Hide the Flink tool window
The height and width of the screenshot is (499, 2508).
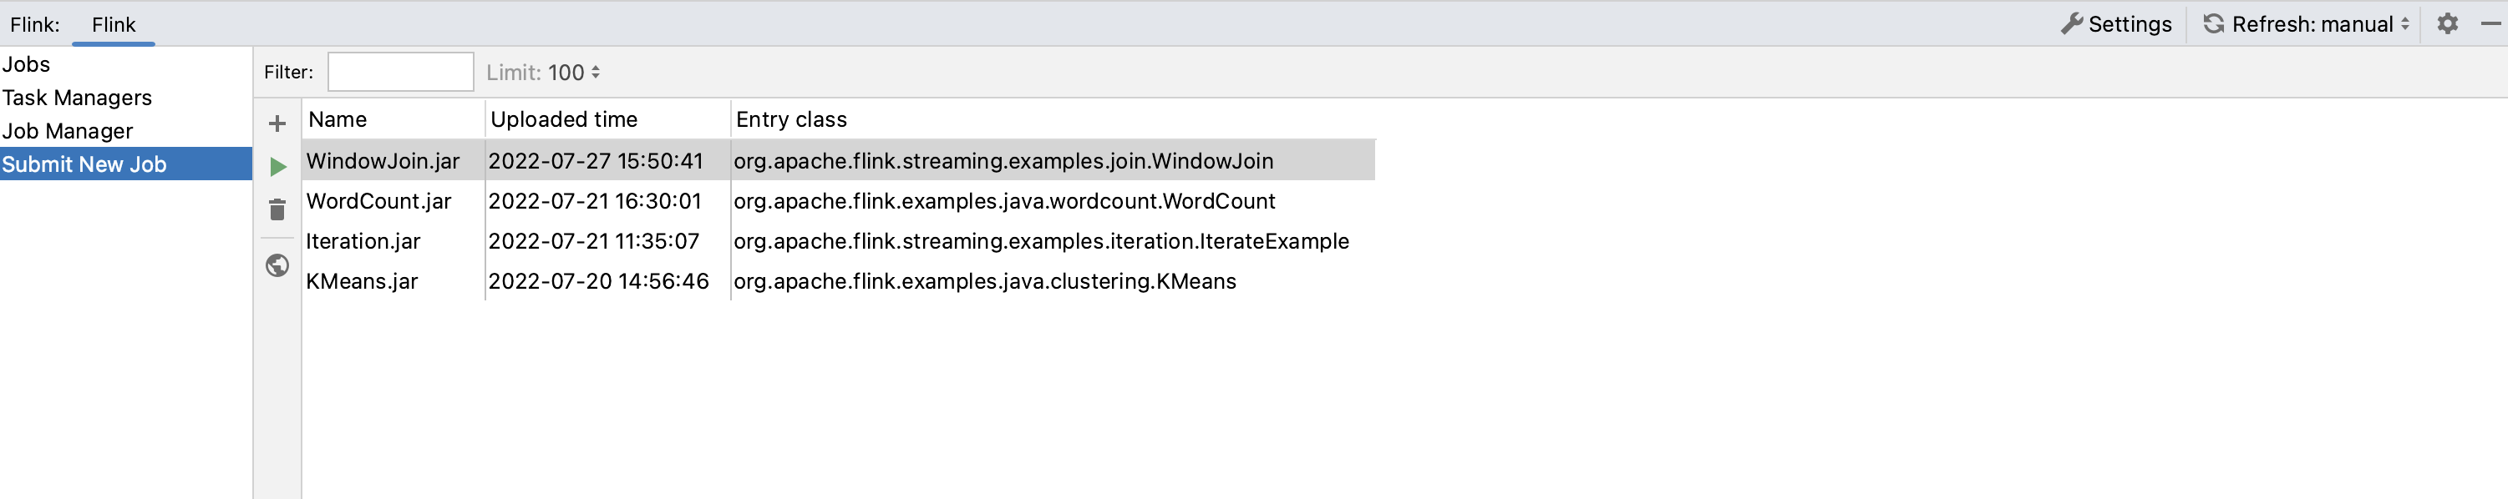click(x=2490, y=23)
